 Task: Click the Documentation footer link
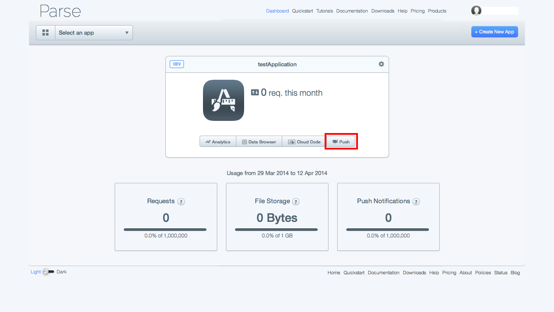point(383,273)
